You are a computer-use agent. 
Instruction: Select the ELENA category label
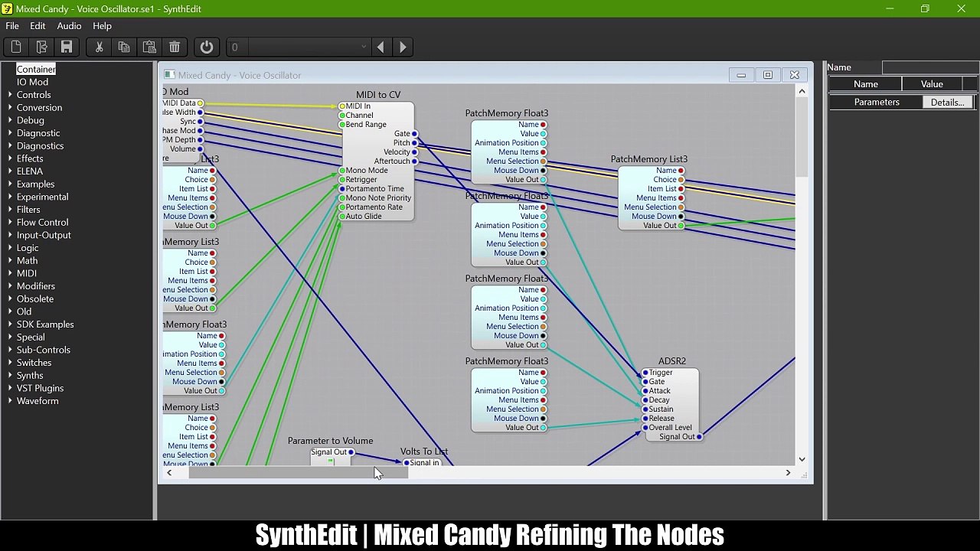[x=30, y=171]
